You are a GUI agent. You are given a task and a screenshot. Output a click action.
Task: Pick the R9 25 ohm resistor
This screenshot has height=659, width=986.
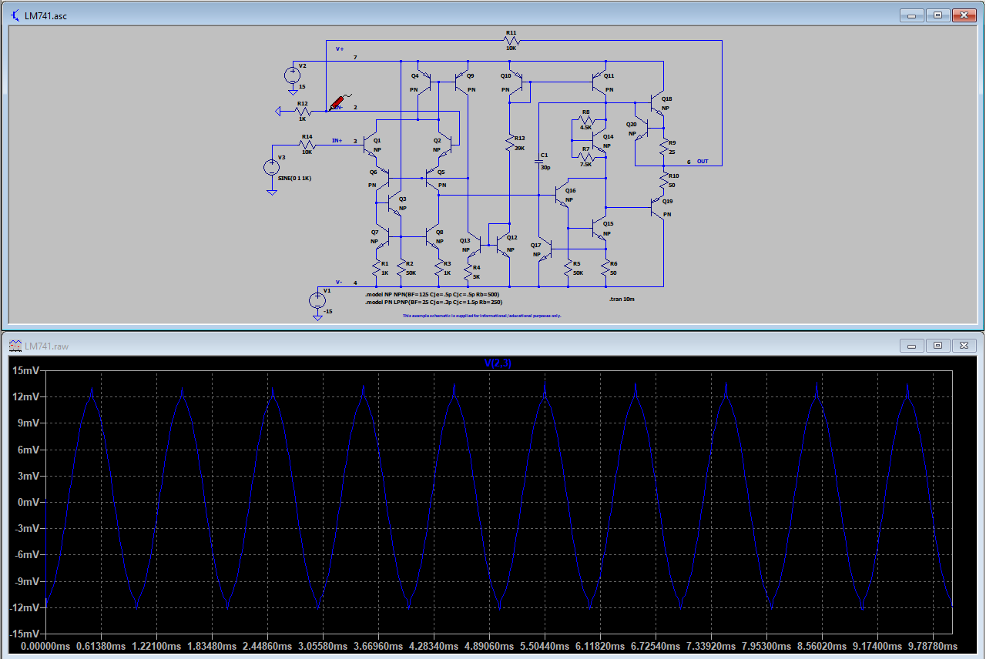[663, 147]
